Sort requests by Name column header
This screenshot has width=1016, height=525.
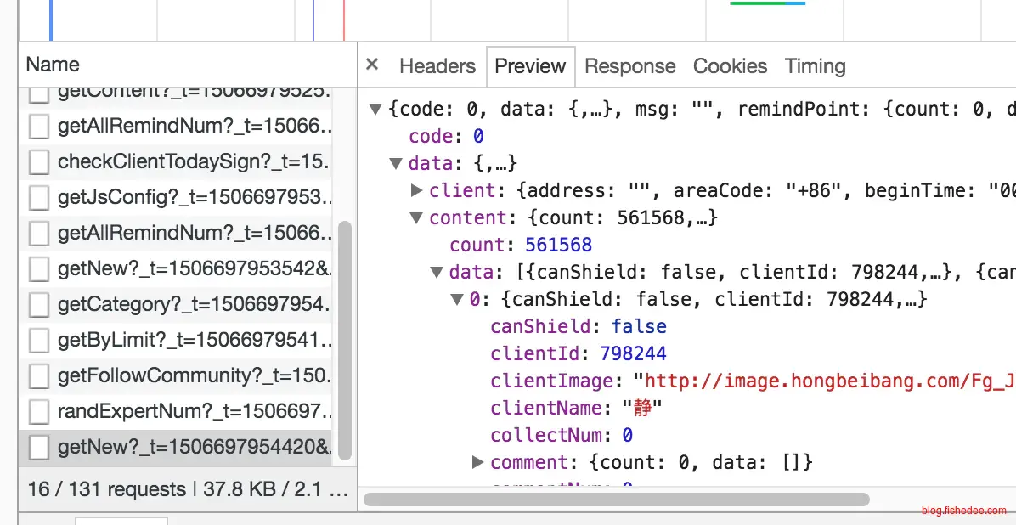53,65
